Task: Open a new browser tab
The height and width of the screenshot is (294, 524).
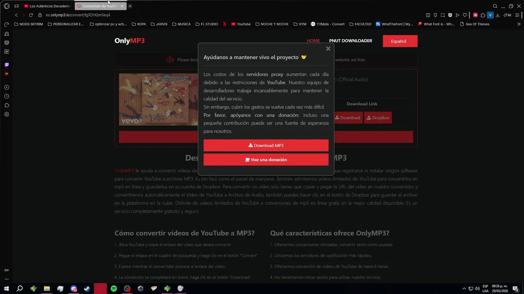Action: tap(130, 6)
